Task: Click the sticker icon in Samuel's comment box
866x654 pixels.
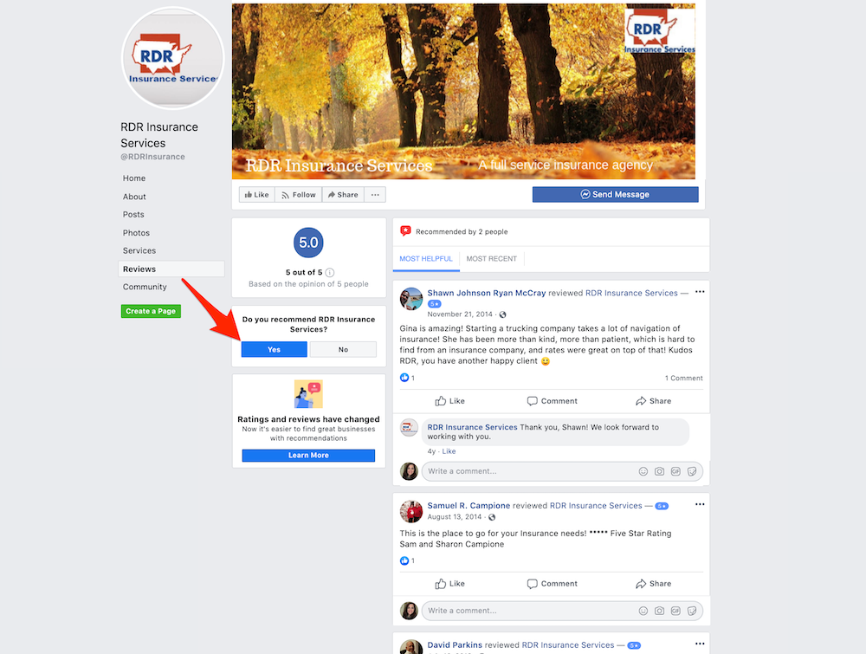Action: coord(691,611)
